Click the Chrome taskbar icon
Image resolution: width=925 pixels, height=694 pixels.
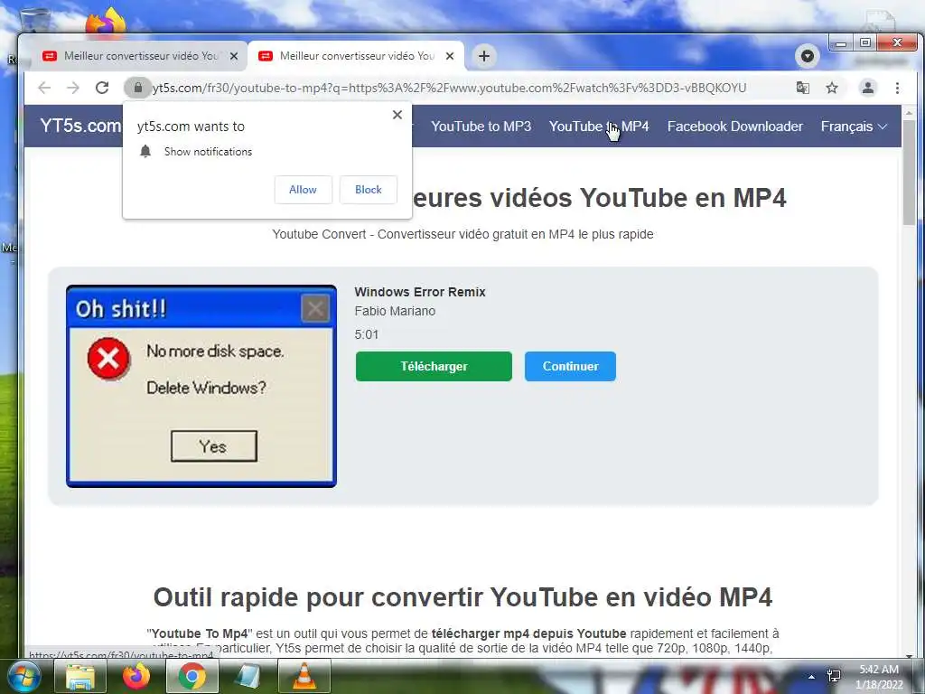pos(192,676)
